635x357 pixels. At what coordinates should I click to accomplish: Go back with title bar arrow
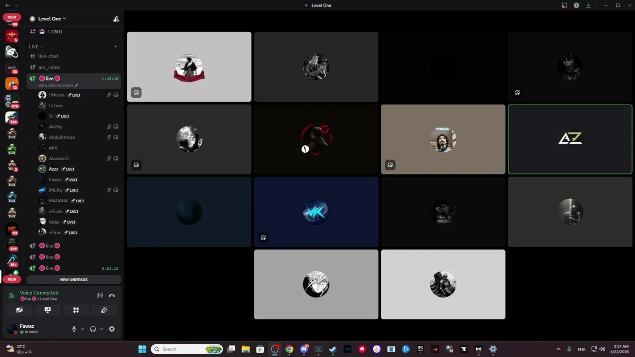(x=7, y=5)
